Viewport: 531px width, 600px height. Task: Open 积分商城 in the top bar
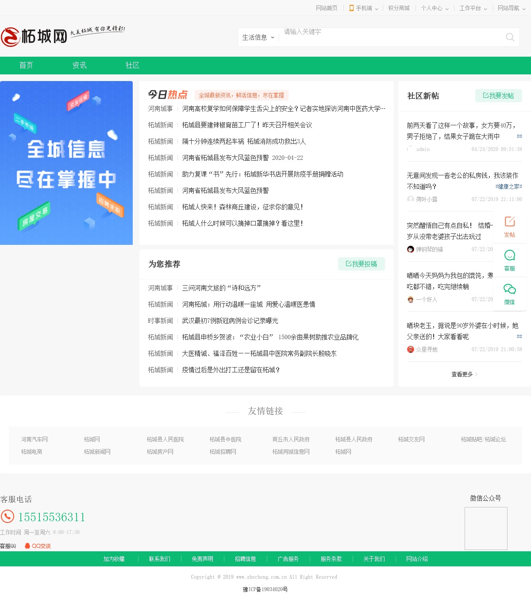point(399,8)
